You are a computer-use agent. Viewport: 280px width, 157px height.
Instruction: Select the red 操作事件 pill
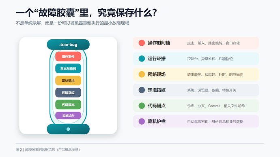(x=68, y=57)
